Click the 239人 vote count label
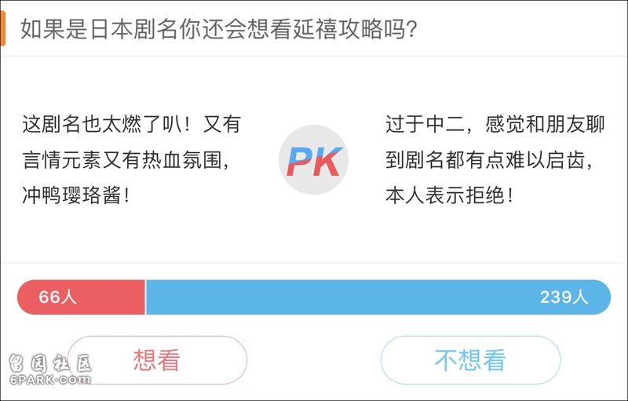The height and width of the screenshot is (401, 628). (x=564, y=297)
